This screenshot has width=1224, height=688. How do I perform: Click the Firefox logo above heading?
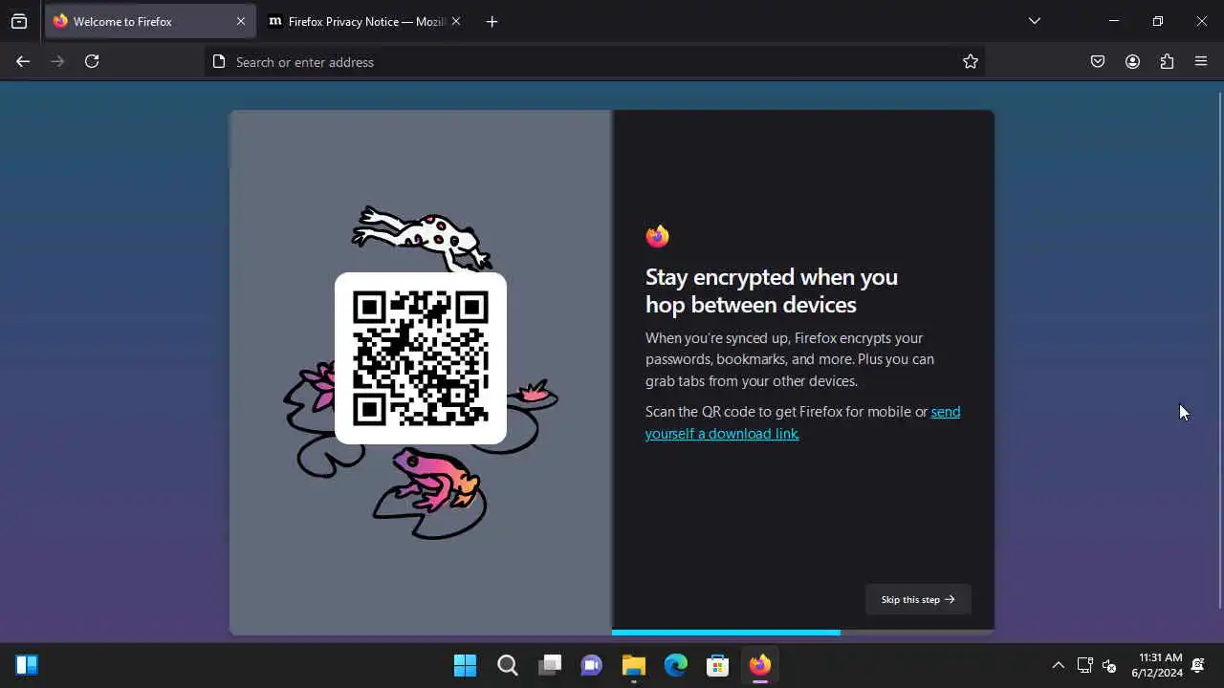(x=657, y=236)
